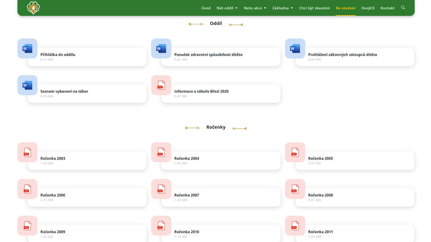The image size is (431, 242).
Task: Click Word icon for Posudek zdravotní způsobilosti
Action: coord(161,48)
